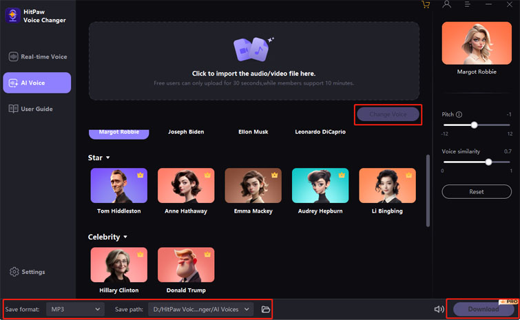Image resolution: width=520 pixels, height=320 pixels.
Task: Select the Joseph Biden voice
Action: tap(186, 132)
